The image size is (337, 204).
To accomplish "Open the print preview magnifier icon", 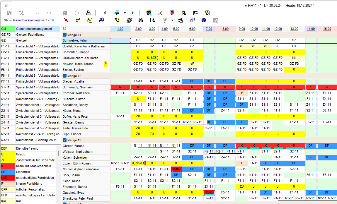I will point(152,20).
